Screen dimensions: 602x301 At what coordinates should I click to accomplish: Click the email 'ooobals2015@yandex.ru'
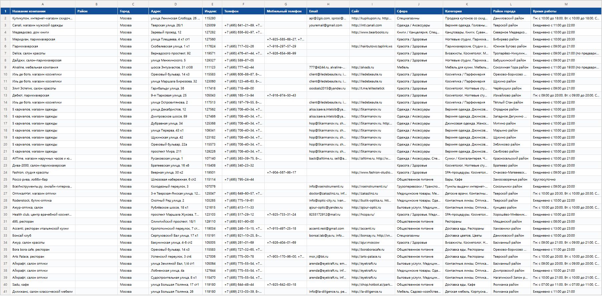328,88
